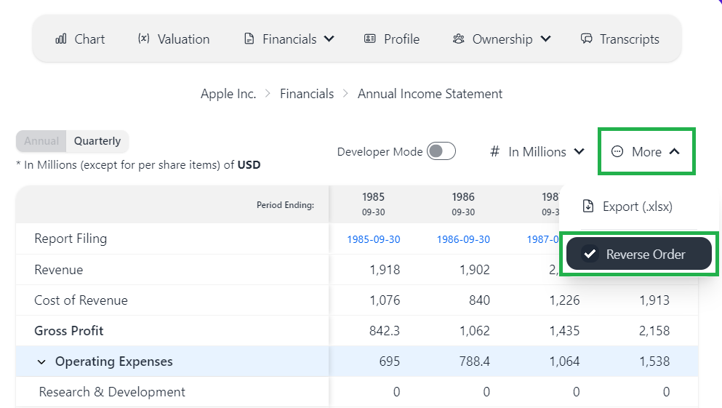Go to the Profile tab
Screen dimensions: 722x408
pyautogui.click(x=392, y=39)
